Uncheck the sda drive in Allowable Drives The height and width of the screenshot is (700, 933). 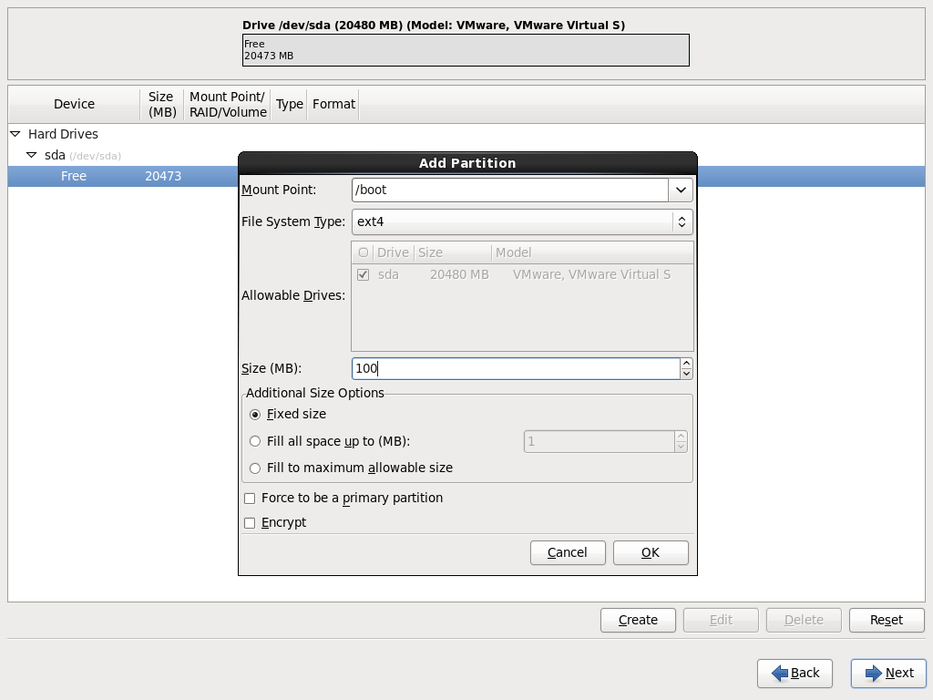coord(364,274)
